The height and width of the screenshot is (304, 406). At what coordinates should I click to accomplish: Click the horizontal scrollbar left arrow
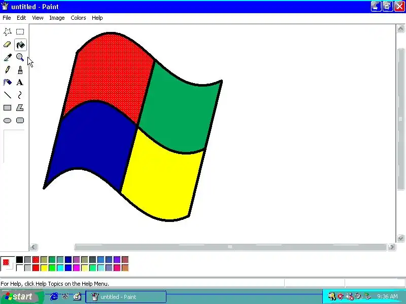33,247
